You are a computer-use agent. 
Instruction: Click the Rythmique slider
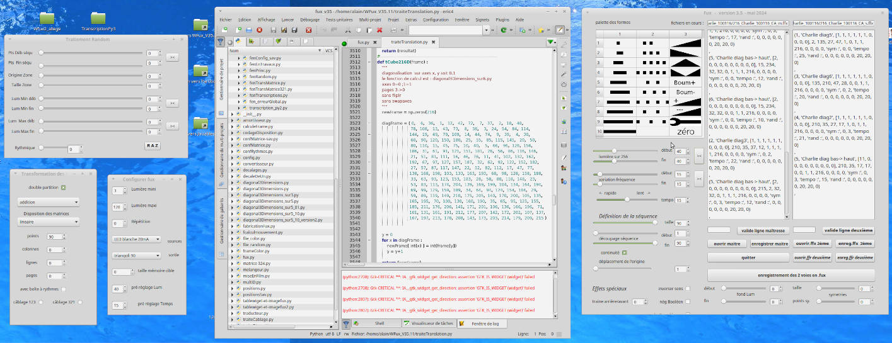pyautogui.click(x=53, y=149)
